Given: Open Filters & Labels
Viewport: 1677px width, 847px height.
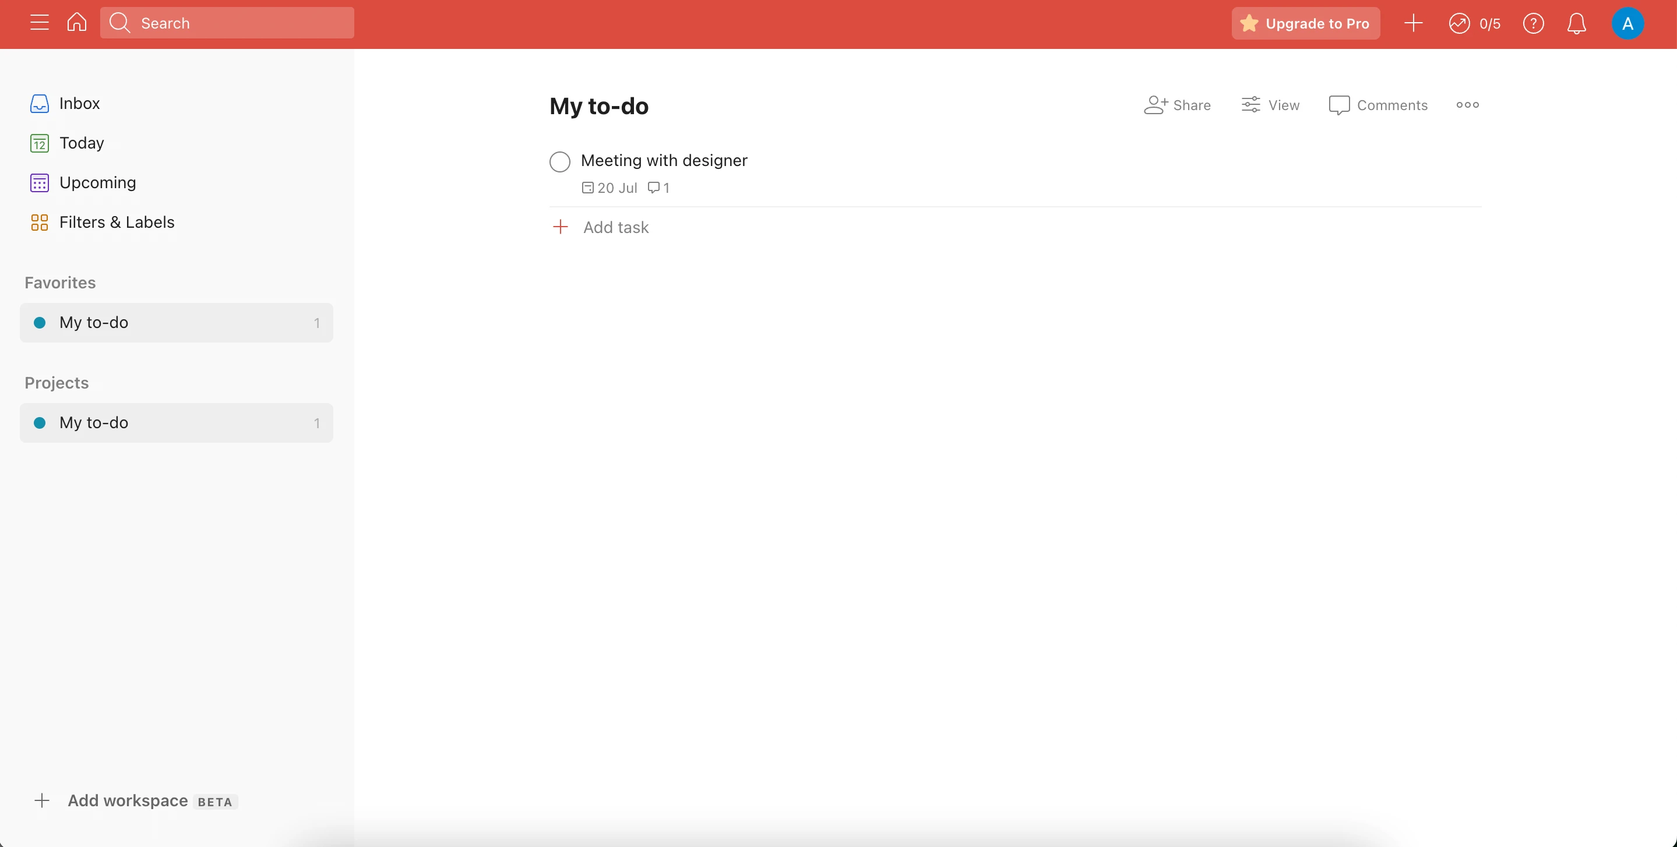Looking at the screenshot, I should [x=117, y=223].
